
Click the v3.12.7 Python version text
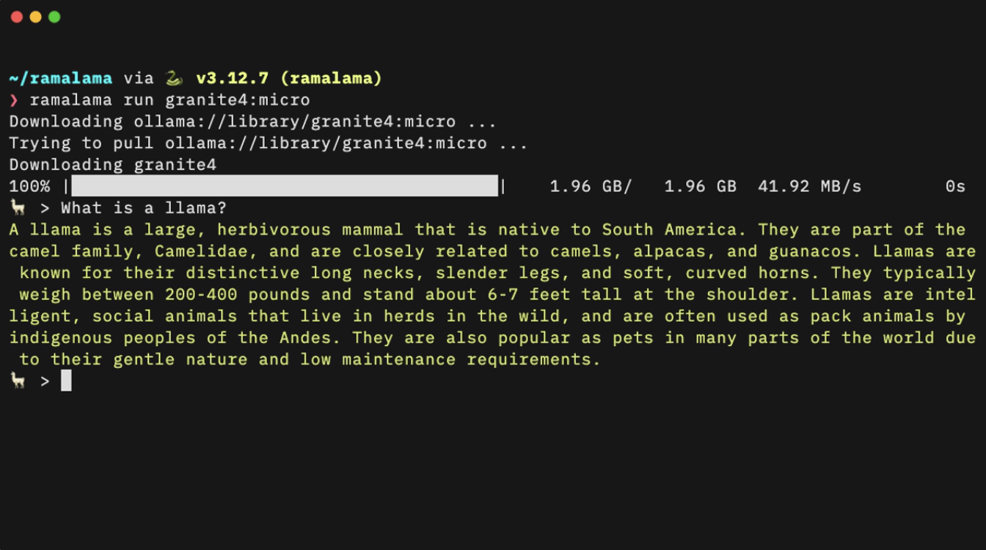pyautogui.click(x=233, y=78)
